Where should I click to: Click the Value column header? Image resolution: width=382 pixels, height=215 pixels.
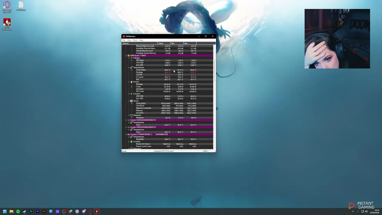tap(164, 43)
